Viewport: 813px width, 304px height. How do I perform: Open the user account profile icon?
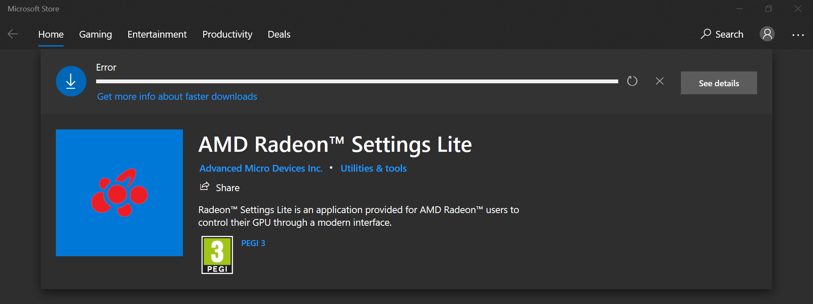tap(767, 34)
